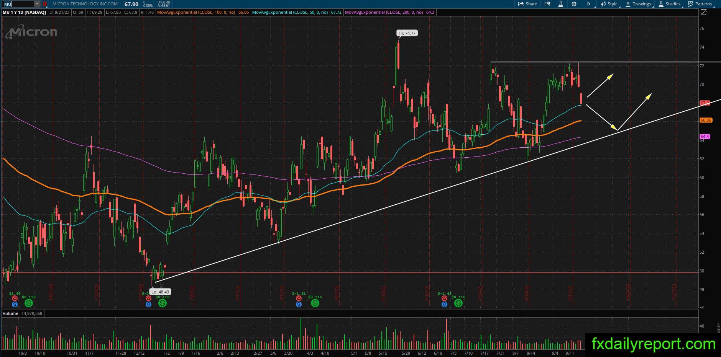The height and width of the screenshot is (357, 721).
Task: Click the green dividend icon beside $-1.43 earnings
Action: click(458, 303)
